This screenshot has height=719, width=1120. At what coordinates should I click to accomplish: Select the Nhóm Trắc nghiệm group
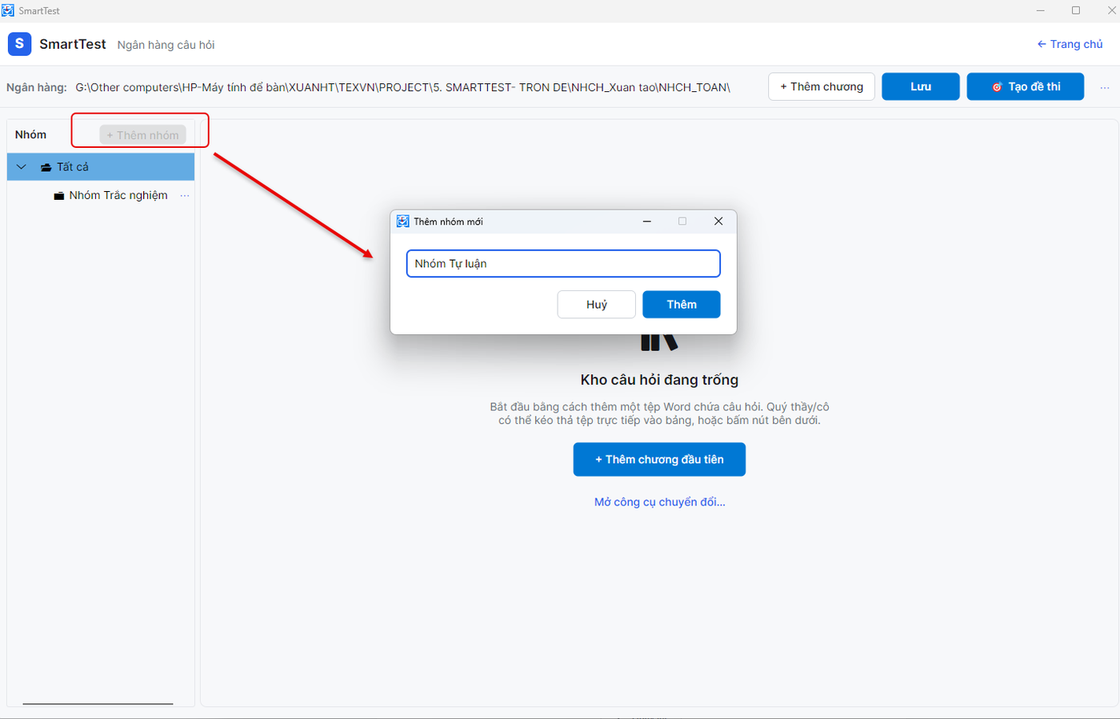point(118,195)
